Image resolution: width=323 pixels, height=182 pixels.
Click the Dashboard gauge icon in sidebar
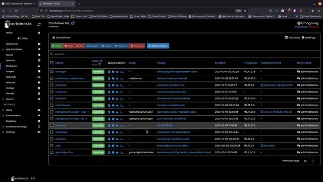point(39,44)
